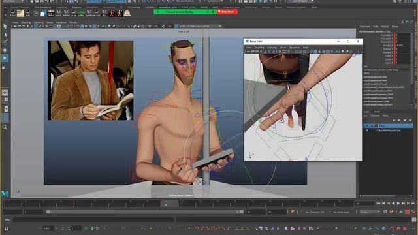Image resolution: width=418 pixels, height=235 pixels.
Task: Open Channels menu in Channel Box
Action: [x=365, y=26]
